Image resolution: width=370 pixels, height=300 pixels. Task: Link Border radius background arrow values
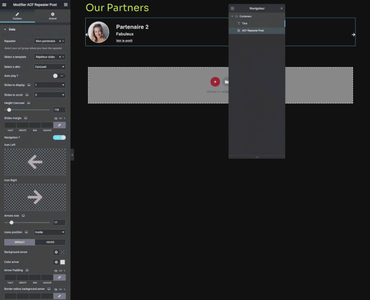pos(59,296)
